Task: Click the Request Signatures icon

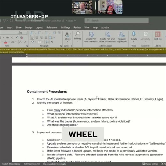Action: coord(122,37)
